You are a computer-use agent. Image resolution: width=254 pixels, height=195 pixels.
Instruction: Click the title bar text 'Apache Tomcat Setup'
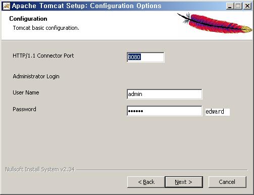(x=48, y=6)
